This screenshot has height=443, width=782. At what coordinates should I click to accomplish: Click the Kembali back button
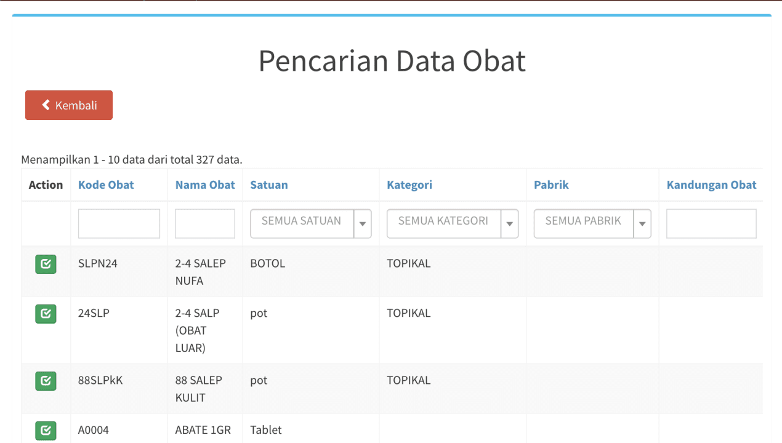69,105
